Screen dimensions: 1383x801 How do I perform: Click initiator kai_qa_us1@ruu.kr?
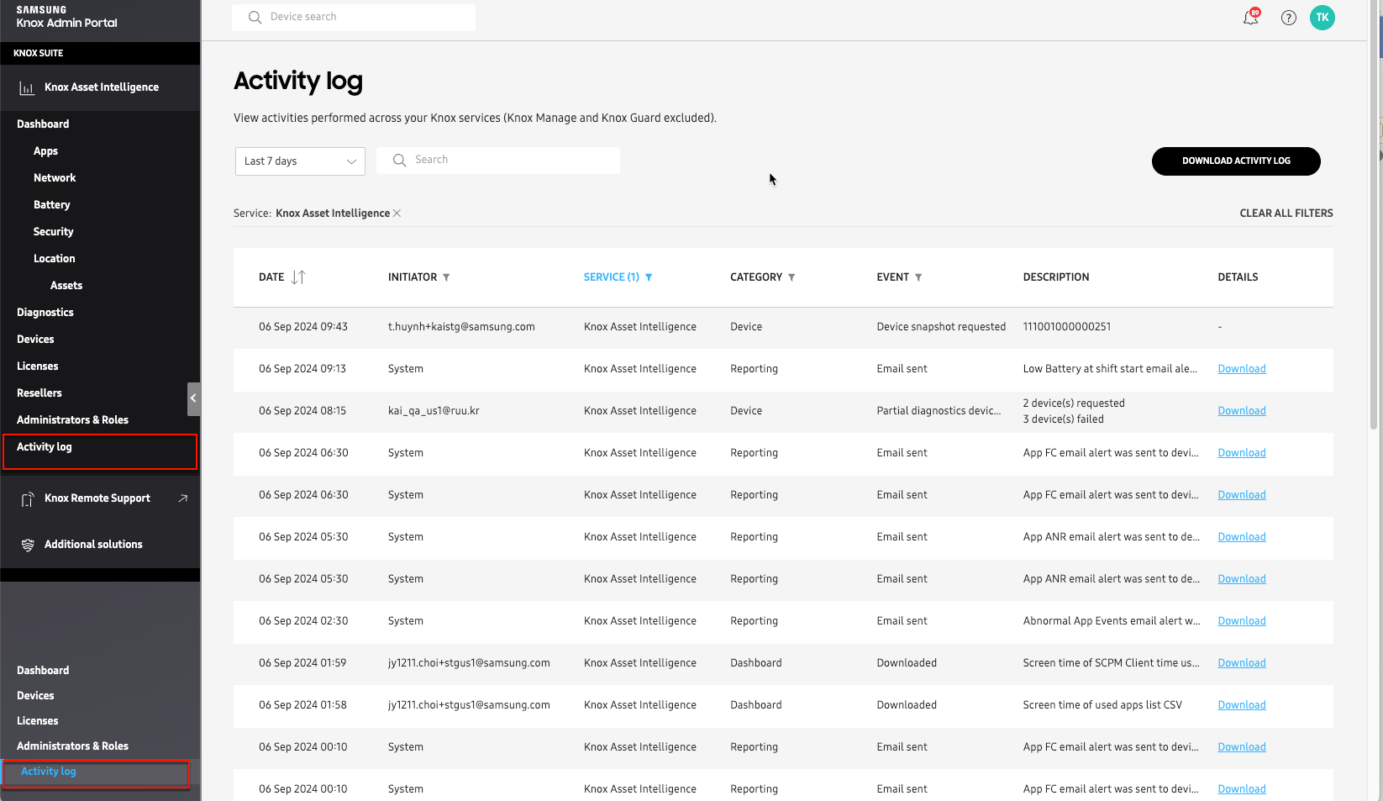point(434,411)
